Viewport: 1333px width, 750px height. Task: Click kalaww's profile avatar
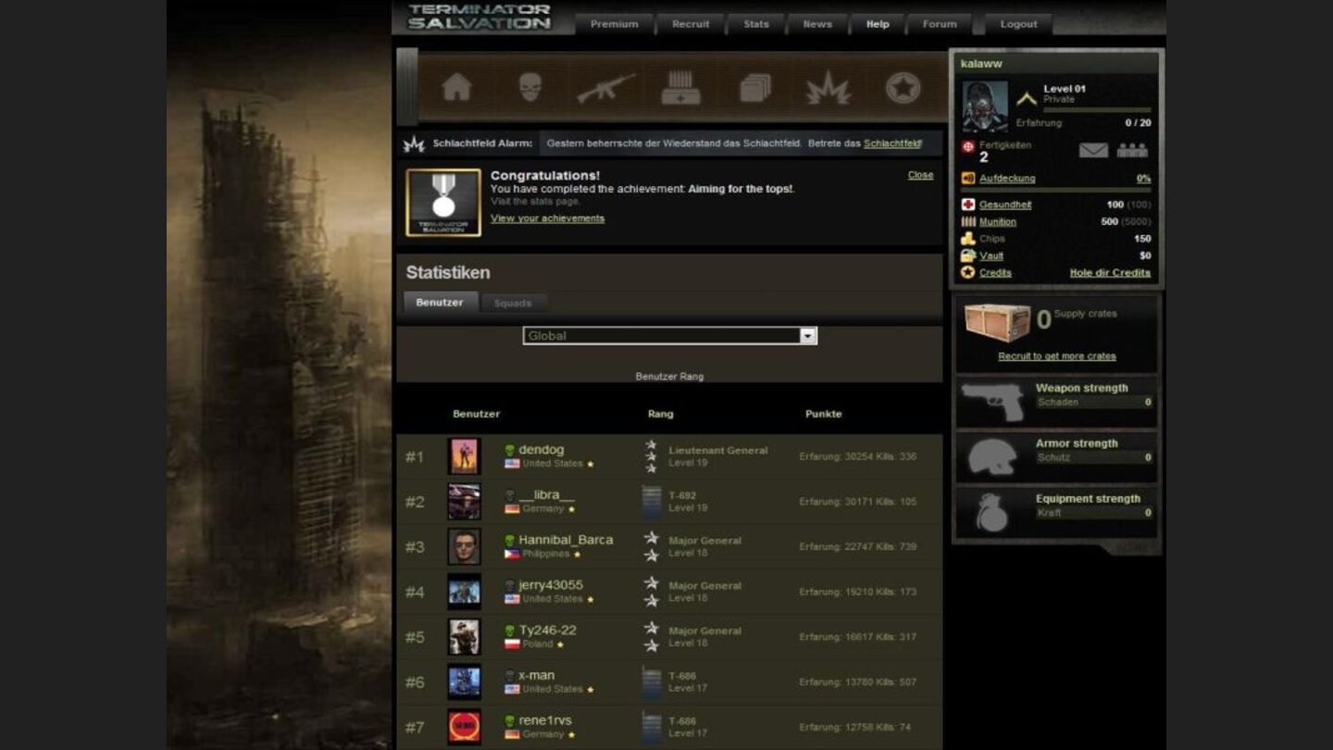point(985,106)
